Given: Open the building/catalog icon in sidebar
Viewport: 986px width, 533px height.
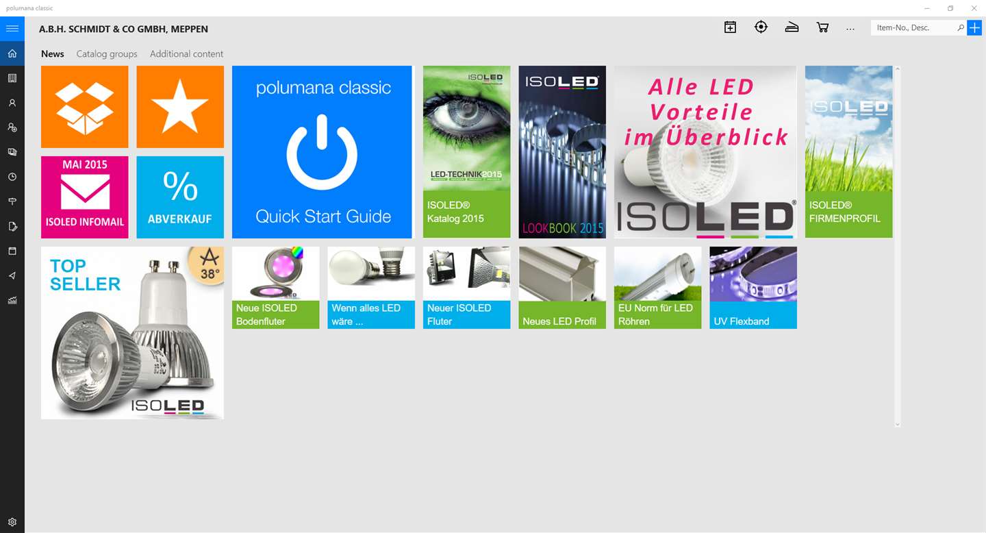Looking at the screenshot, I should point(12,78).
